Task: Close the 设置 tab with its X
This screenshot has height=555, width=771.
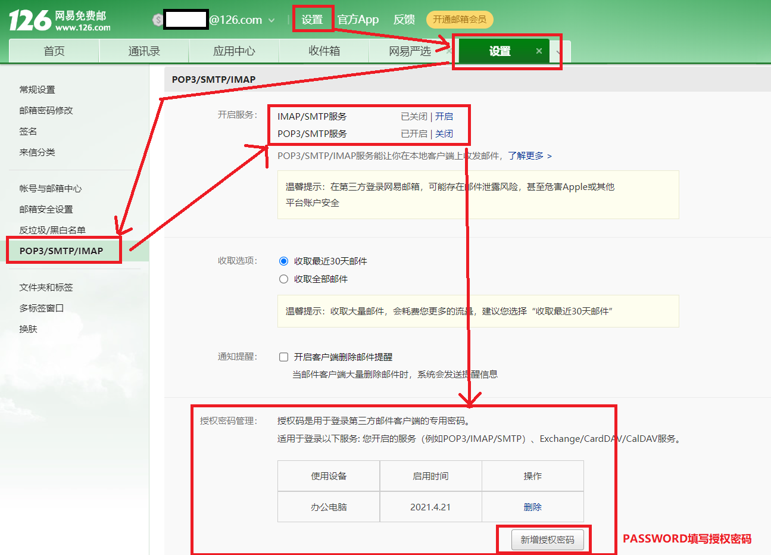Action: click(539, 51)
